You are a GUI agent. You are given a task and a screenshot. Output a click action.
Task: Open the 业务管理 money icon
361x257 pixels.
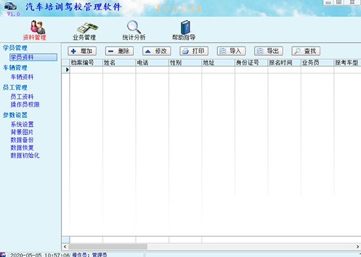(x=87, y=28)
